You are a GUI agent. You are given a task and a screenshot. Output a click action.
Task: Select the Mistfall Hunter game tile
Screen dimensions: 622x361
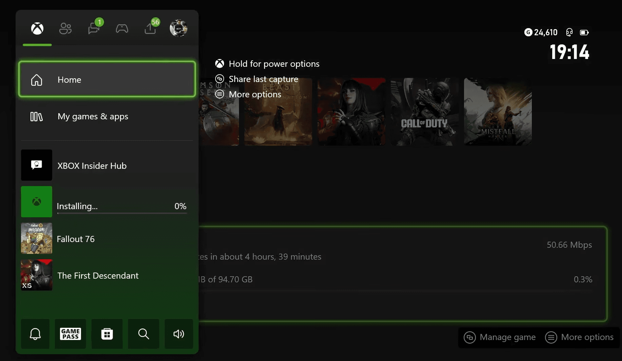498,112
